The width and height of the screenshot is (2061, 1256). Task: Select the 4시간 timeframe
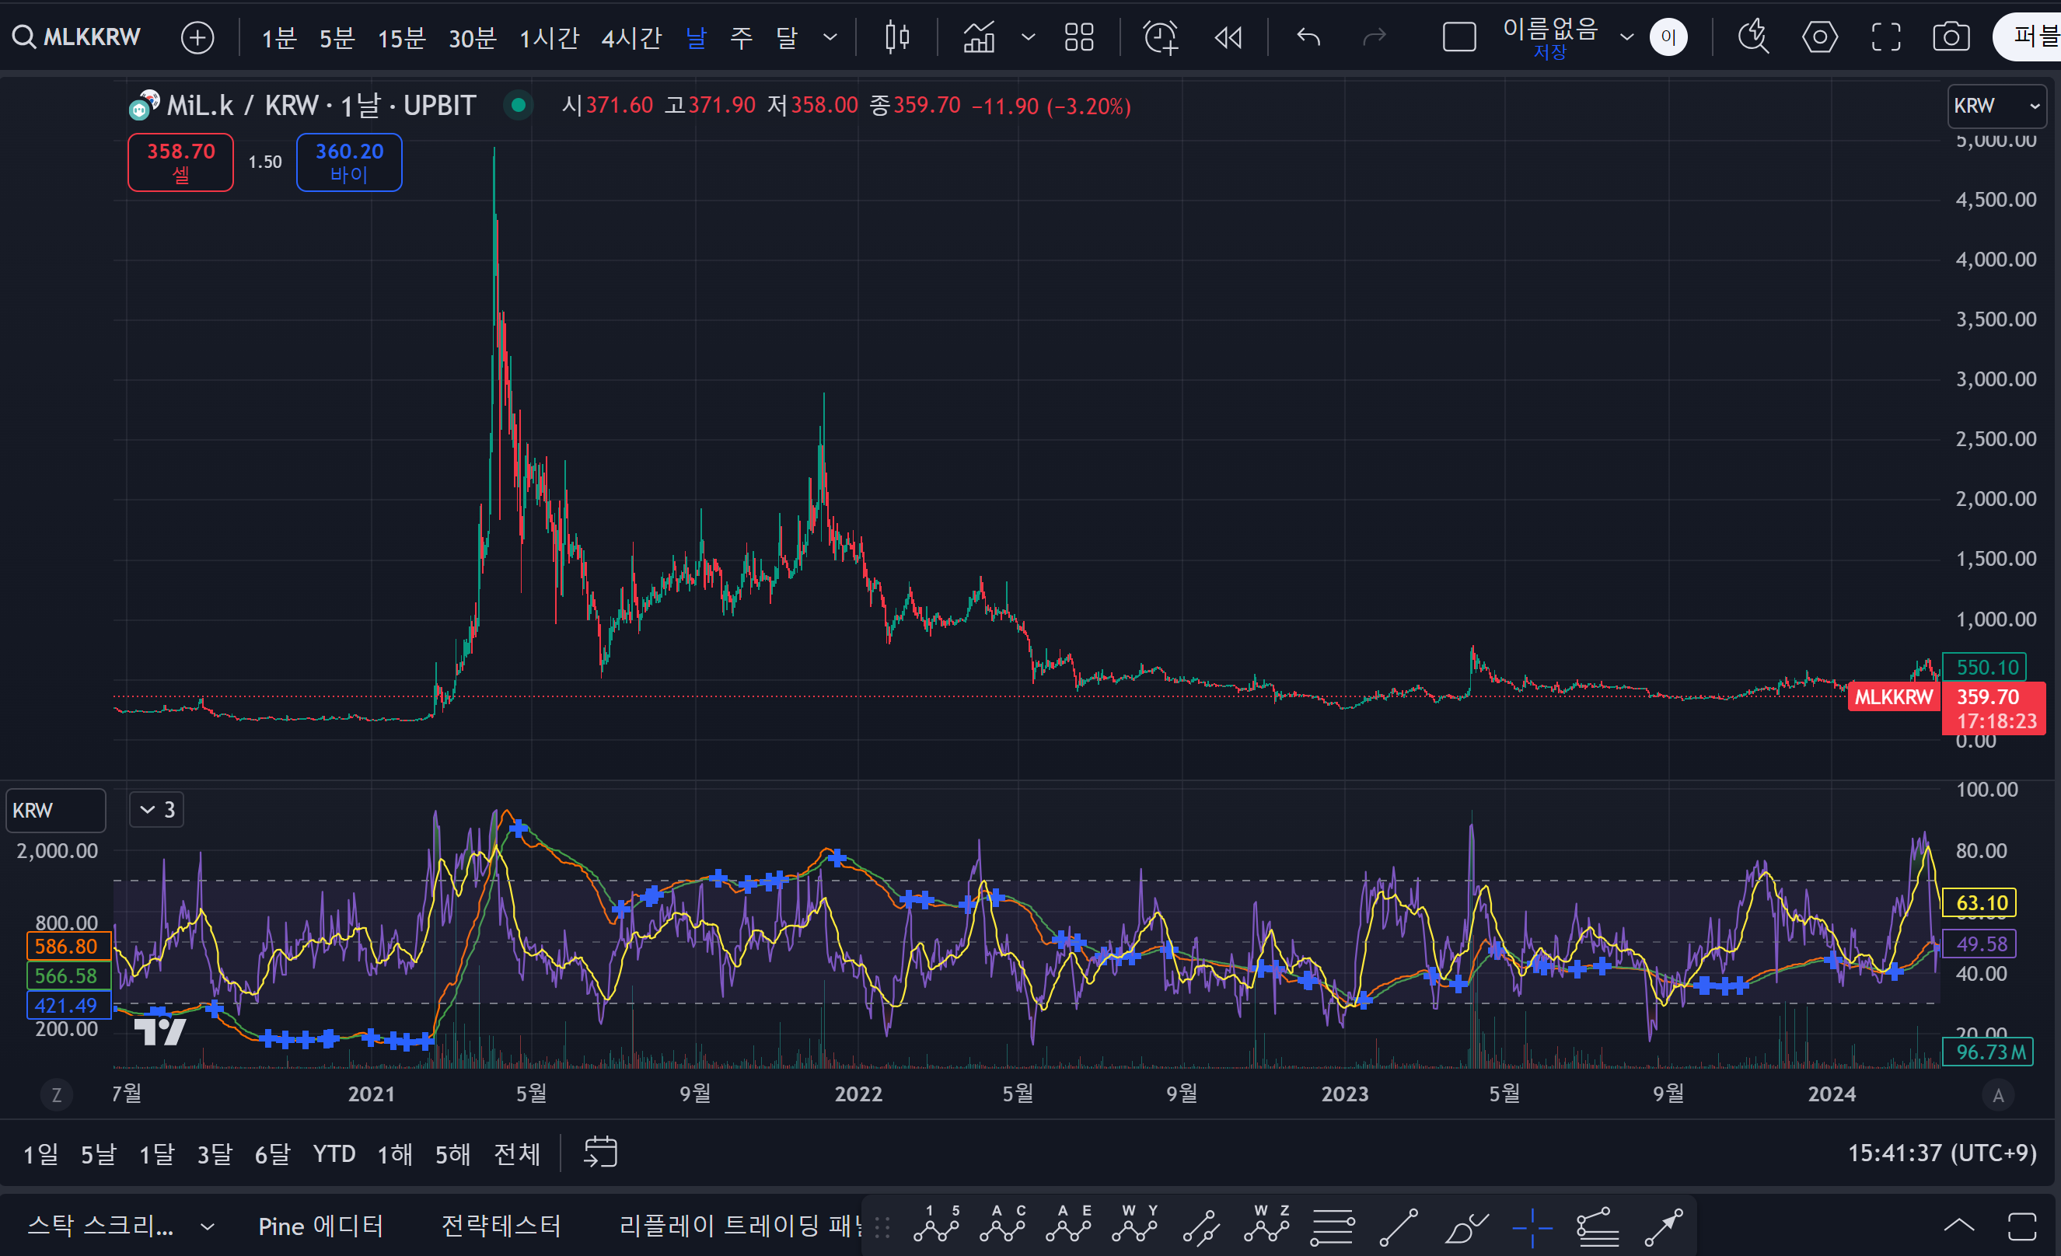pyautogui.click(x=631, y=37)
